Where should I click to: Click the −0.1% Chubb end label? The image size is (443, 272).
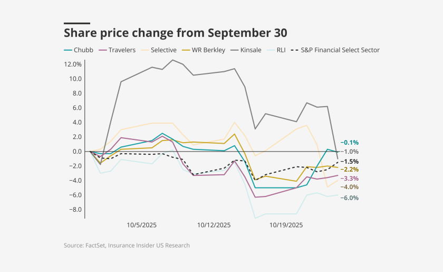(x=350, y=143)
